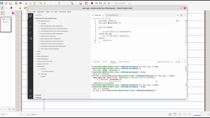Expand the OUTLINE section

click(38, 95)
